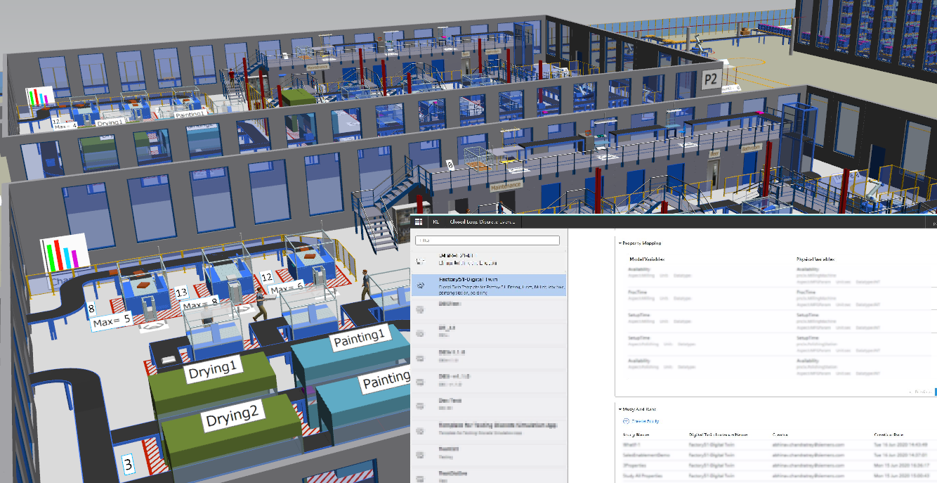Image resolution: width=937 pixels, height=483 pixels.
Task: Click the P2 sign on the building wall
Action: coord(710,79)
